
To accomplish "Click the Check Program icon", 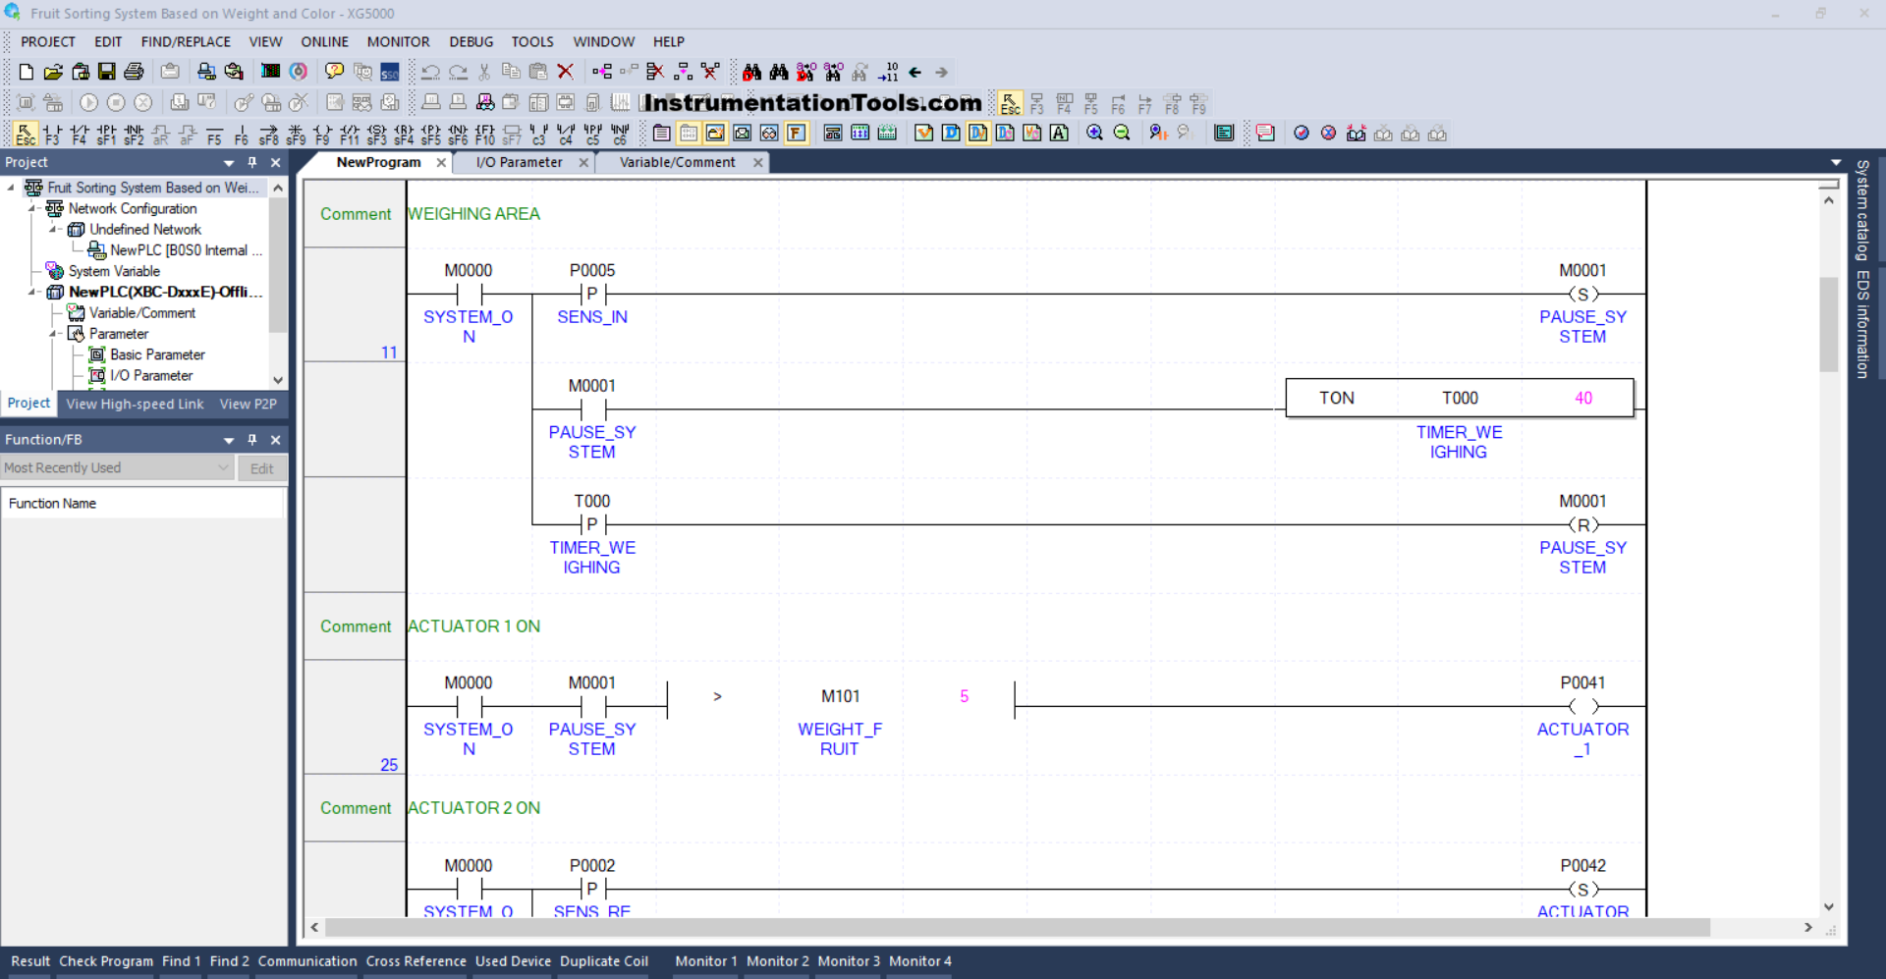I will [106, 961].
